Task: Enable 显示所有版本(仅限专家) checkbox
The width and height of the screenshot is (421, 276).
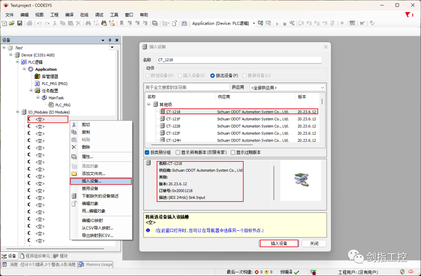Action: coord(178,152)
